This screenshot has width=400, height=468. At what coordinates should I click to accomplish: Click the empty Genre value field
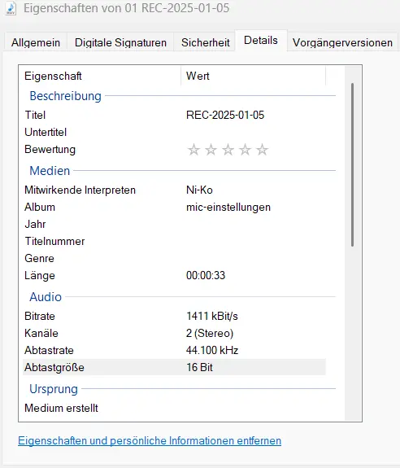254,258
